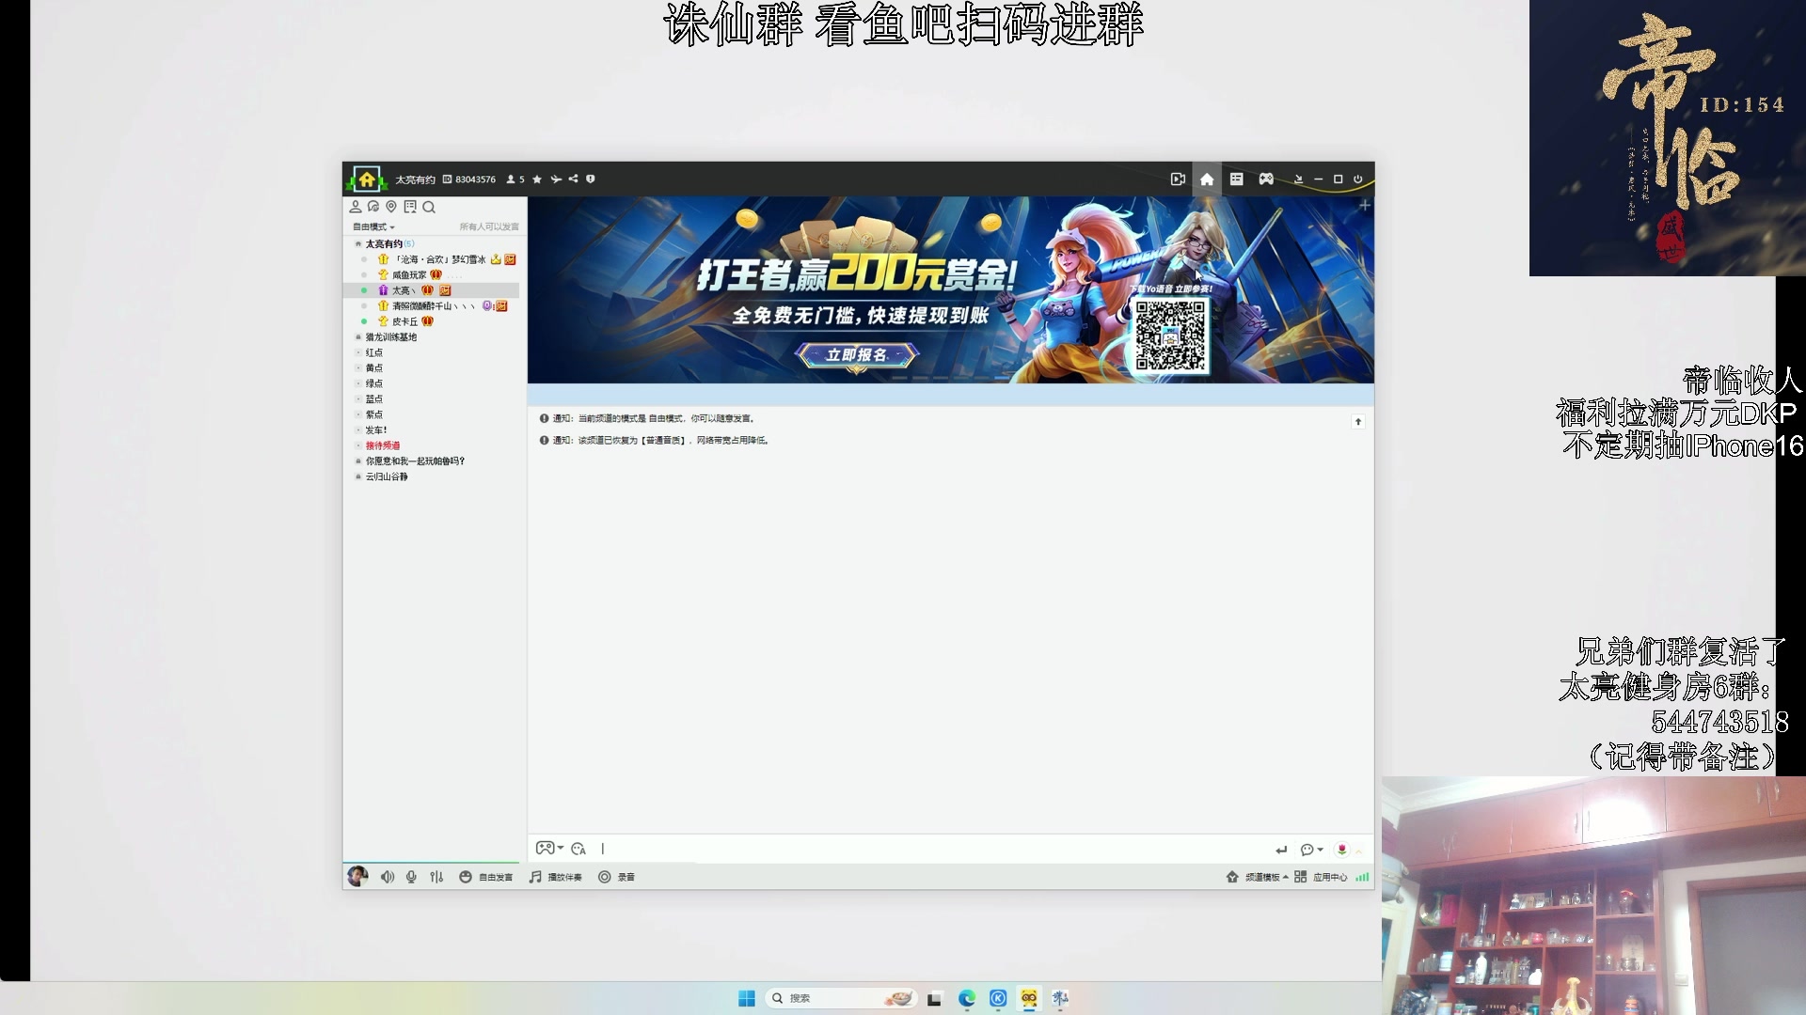Image resolution: width=1806 pixels, height=1015 pixels.
Task: Click the taskbar search box
Action: [x=841, y=998]
